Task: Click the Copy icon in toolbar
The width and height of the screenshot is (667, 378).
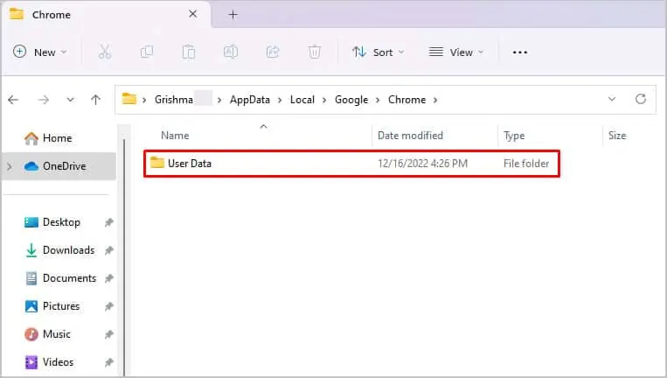Action: (x=147, y=52)
